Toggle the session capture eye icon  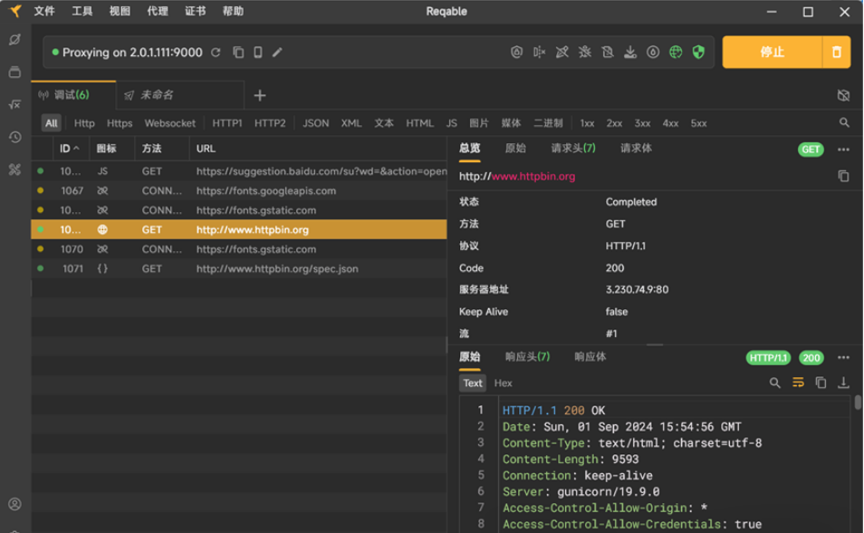coord(844,94)
